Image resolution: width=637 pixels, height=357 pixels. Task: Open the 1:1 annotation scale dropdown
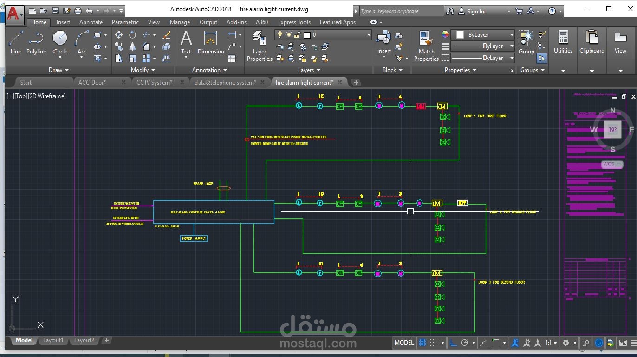point(551,343)
